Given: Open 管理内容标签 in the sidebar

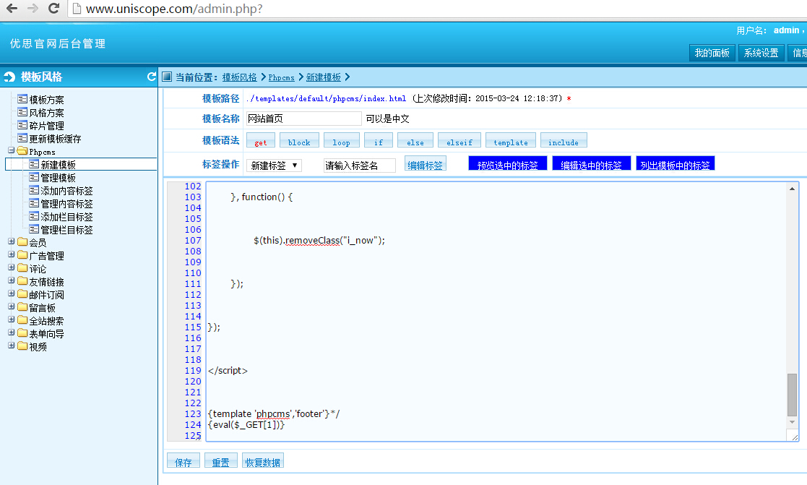Looking at the screenshot, I should [67, 204].
